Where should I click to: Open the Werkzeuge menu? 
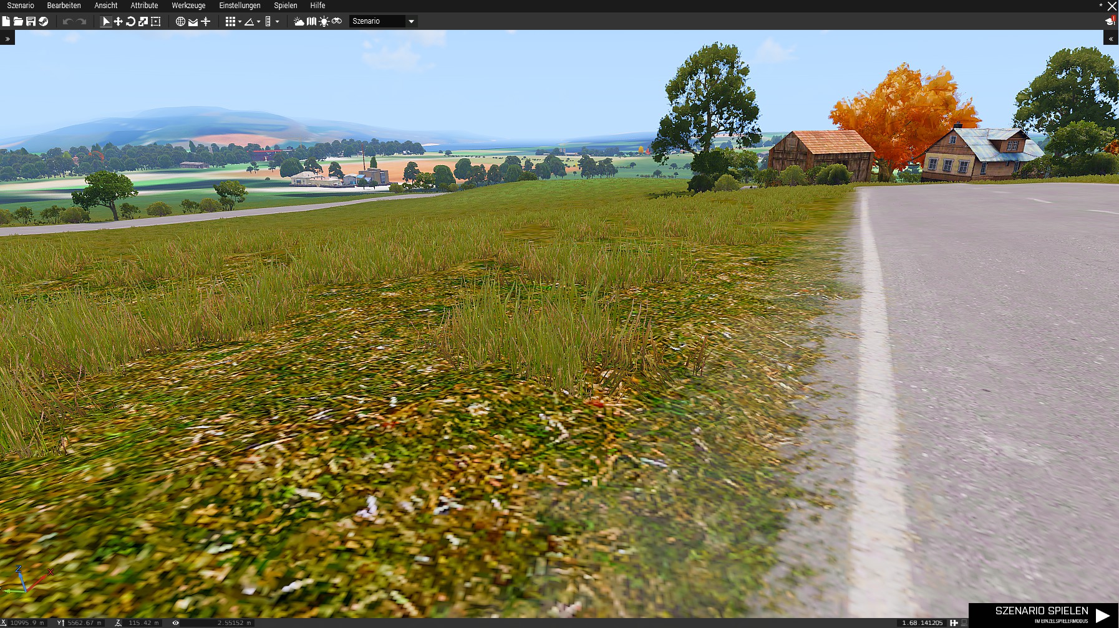tap(188, 6)
